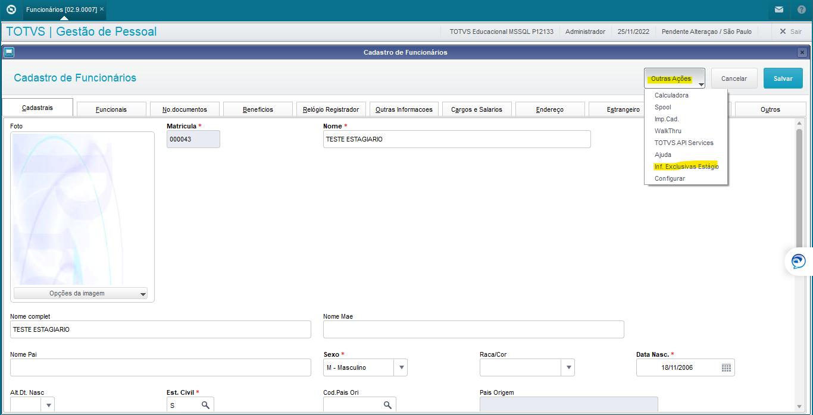
Task: Click the Cancelar button
Action: click(734, 78)
